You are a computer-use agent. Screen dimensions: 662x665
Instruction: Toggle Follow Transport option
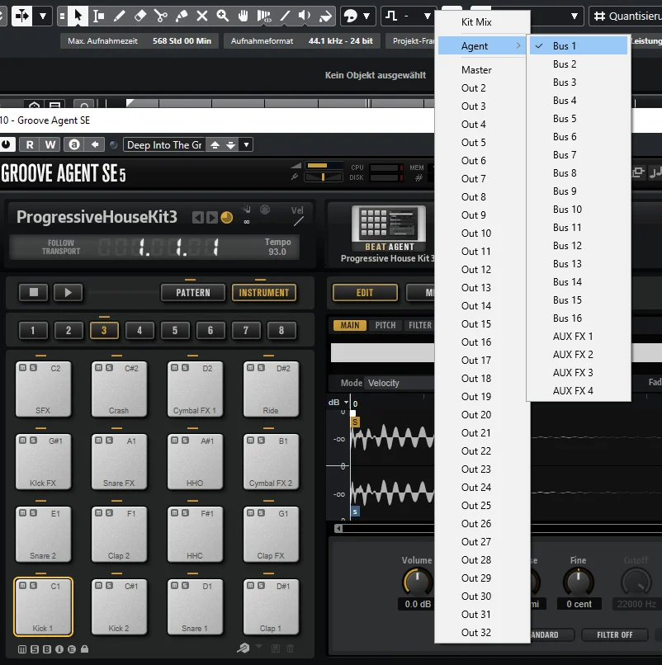pos(61,247)
